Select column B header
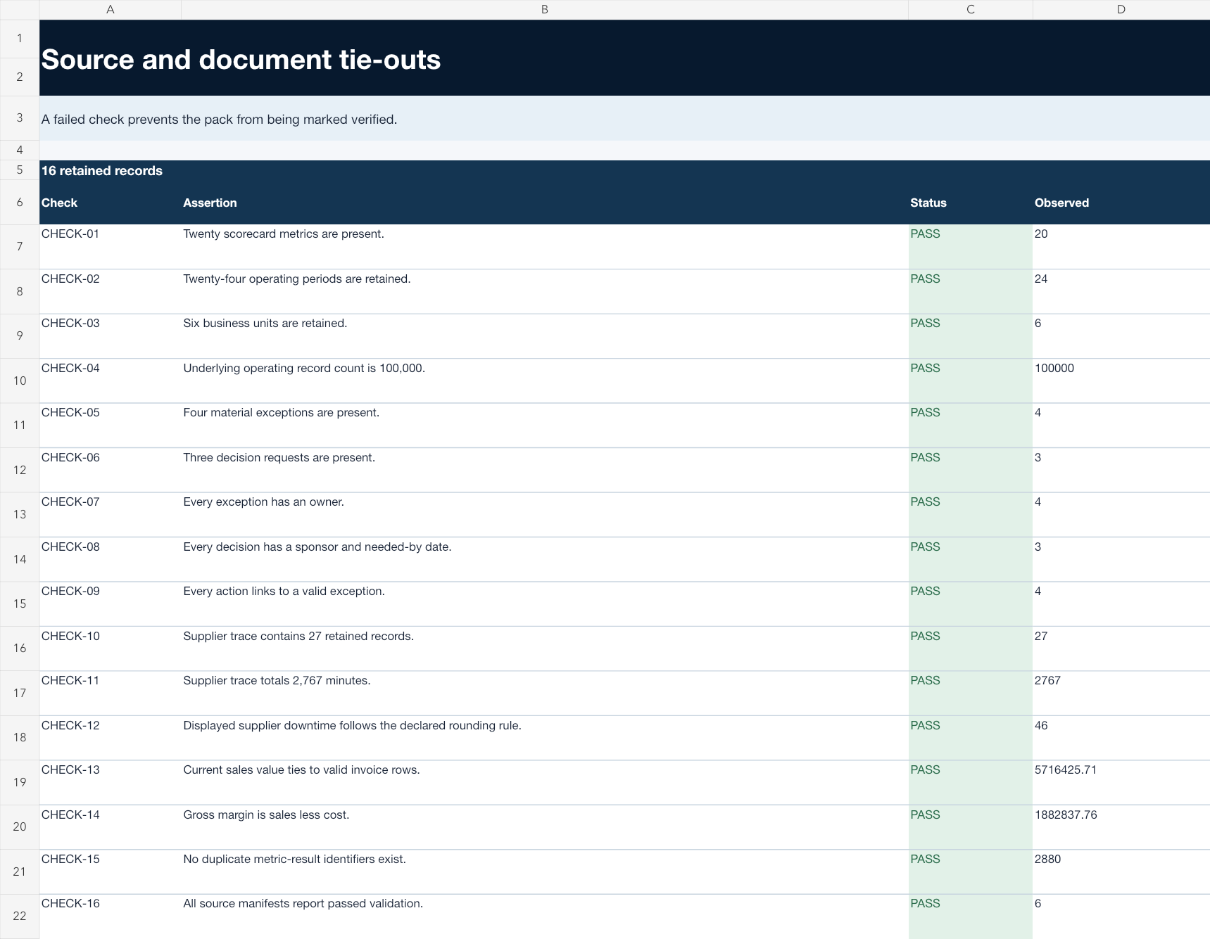Viewport: 1210px width, 939px height. (x=544, y=9)
